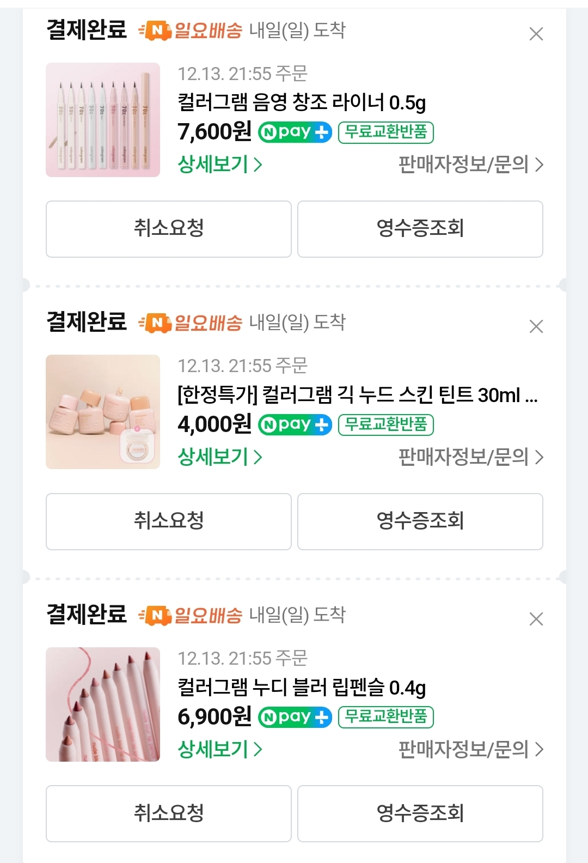588x863 pixels.
Task: Open the eyeliner product thumbnail
Action: coord(103,120)
